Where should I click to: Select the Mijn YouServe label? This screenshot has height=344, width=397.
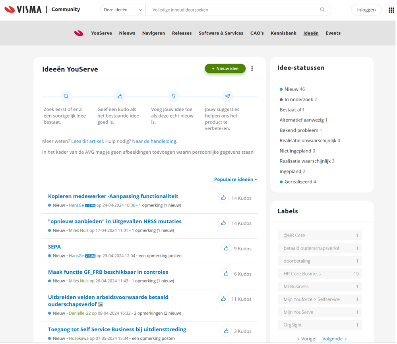click(x=320, y=312)
